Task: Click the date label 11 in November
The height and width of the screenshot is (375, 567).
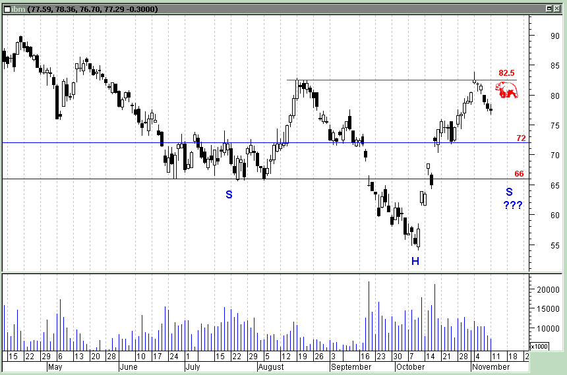Action: (496, 357)
